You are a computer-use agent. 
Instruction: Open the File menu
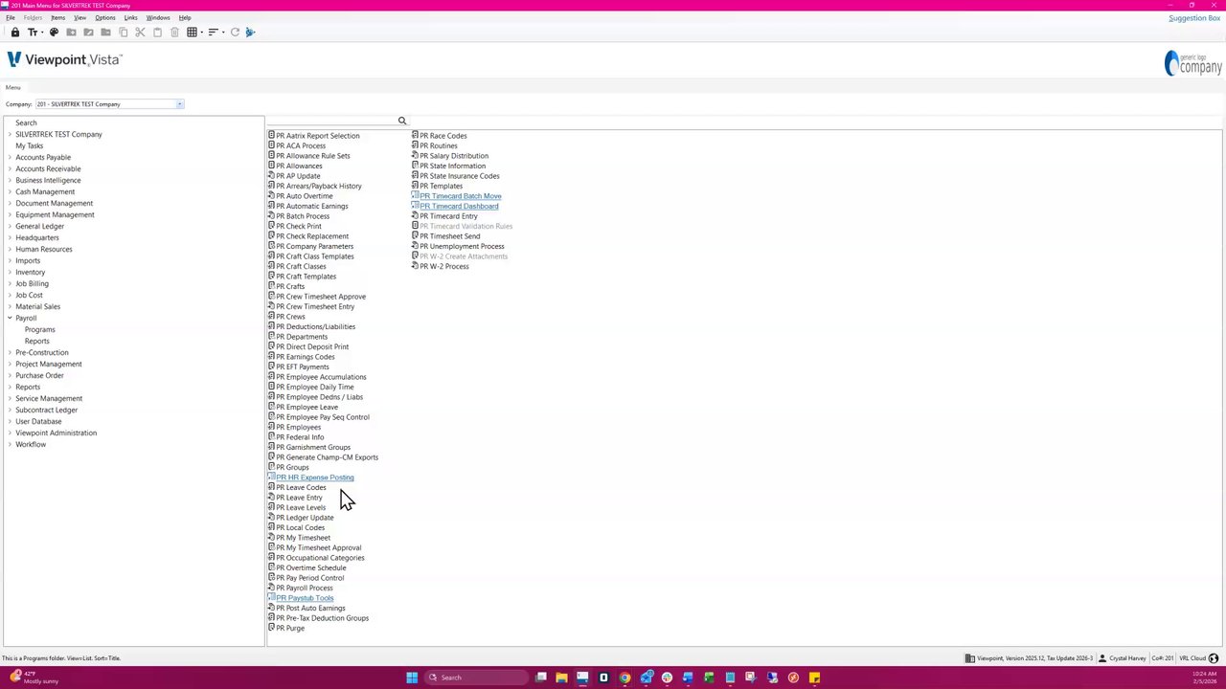pyautogui.click(x=11, y=17)
